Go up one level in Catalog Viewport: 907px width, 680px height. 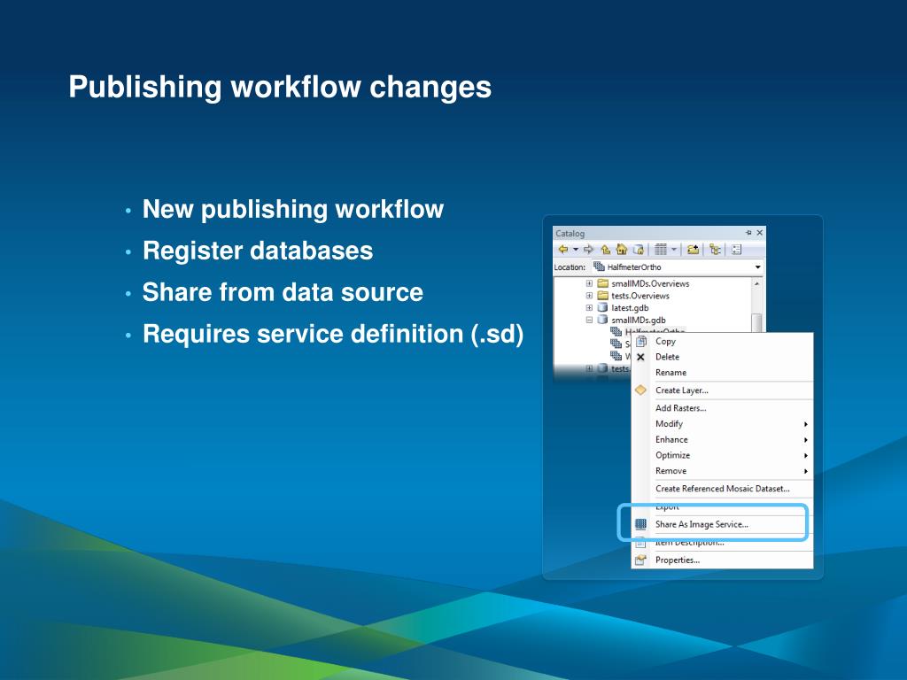(605, 249)
